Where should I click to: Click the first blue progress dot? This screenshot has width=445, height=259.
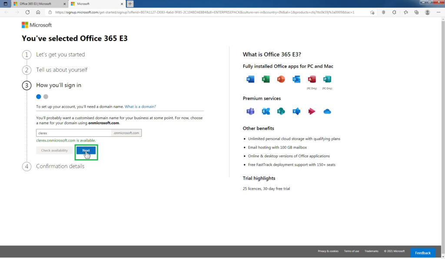pyautogui.click(x=39, y=97)
